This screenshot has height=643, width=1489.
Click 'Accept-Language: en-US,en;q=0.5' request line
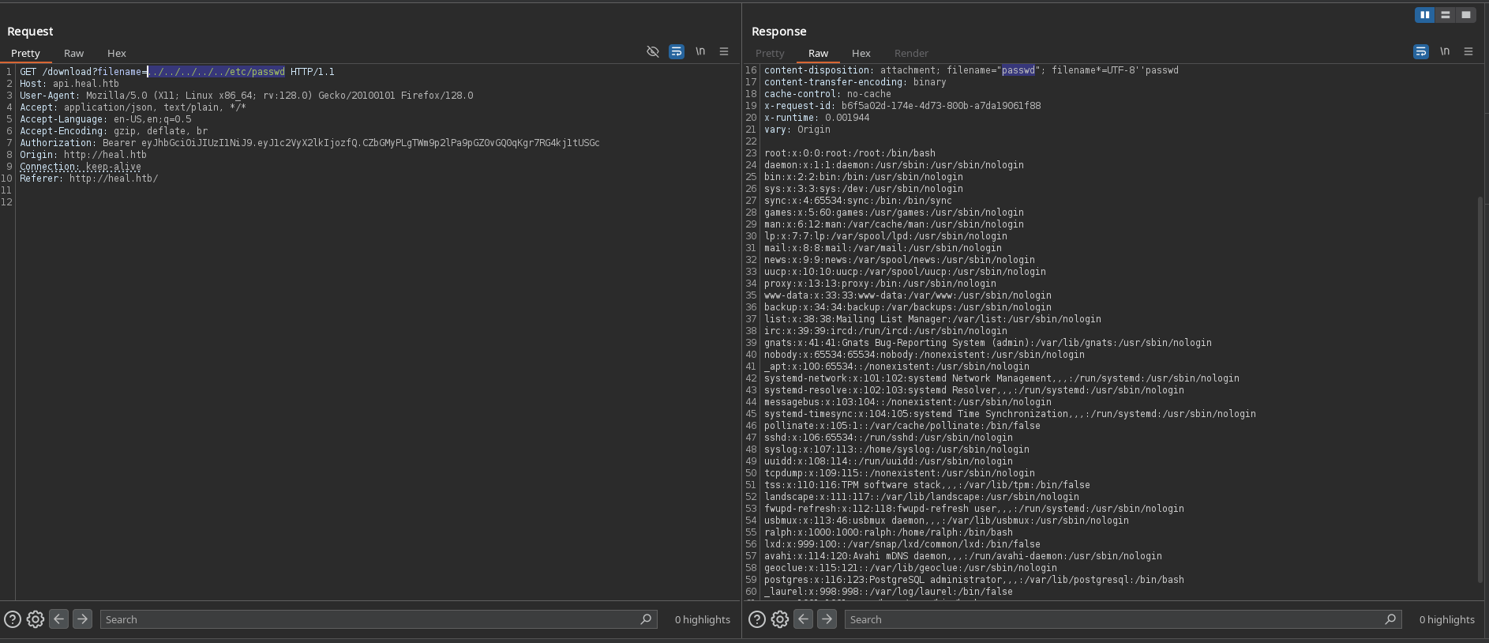pyautogui.click(x=106, y=119)
